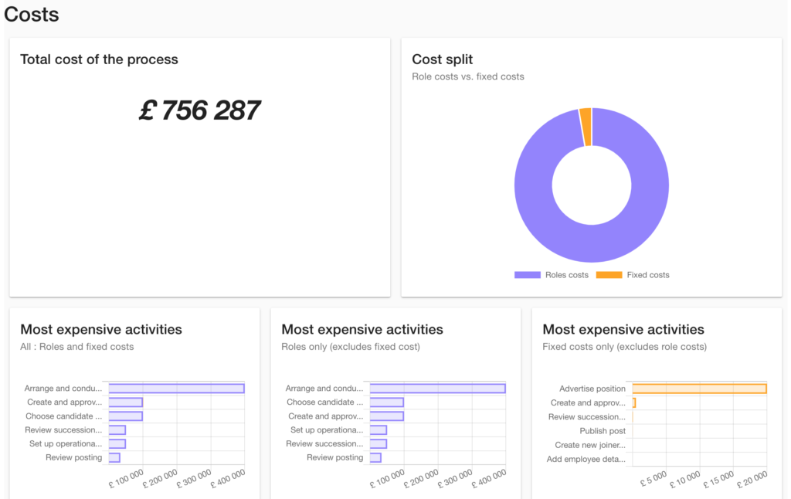
Task: Click the small orange Create and approv... bar
Action: pyautogui.click(x=634, y=402)
